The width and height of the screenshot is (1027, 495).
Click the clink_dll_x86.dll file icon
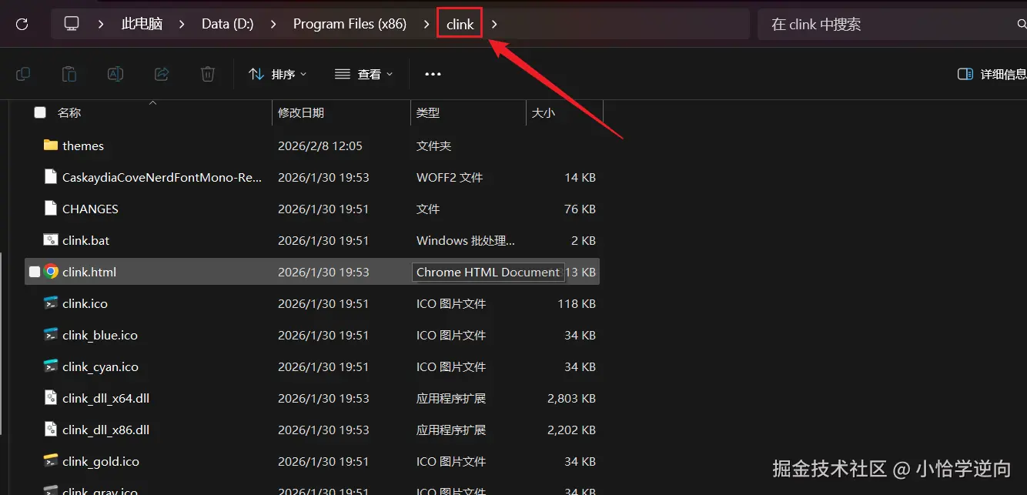[51, 430]
